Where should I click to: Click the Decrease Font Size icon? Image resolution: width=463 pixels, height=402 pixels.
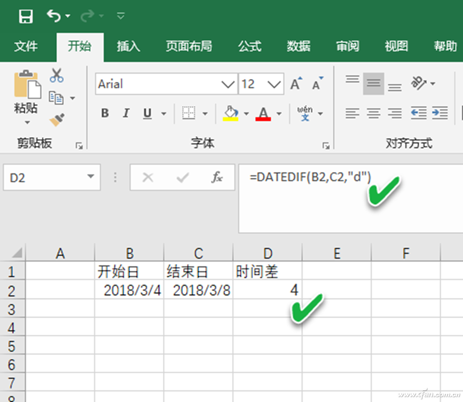pos(318,84)
